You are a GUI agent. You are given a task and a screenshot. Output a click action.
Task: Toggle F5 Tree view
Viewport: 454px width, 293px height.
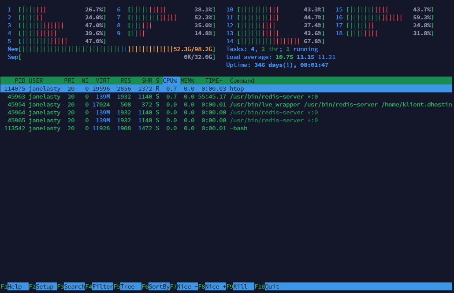tap(127, 286)
